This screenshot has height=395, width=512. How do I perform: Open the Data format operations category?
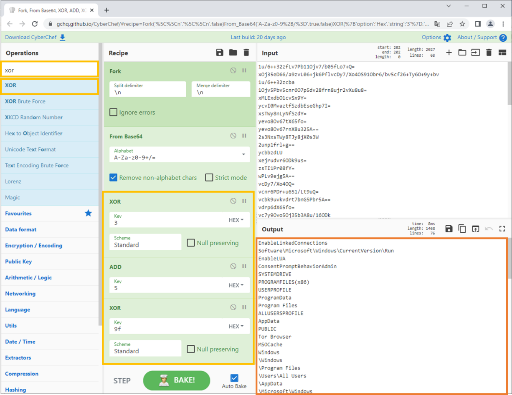point(21,229)
